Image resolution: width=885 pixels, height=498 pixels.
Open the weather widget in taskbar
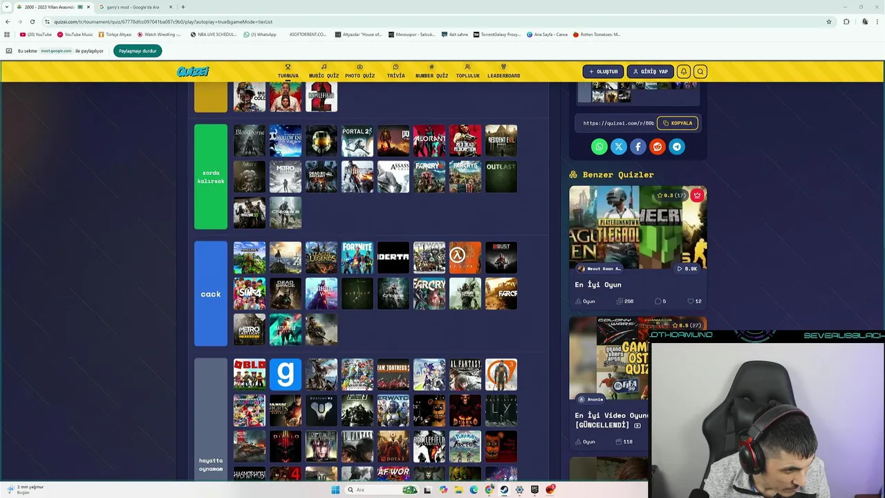[x=26, y=489]
